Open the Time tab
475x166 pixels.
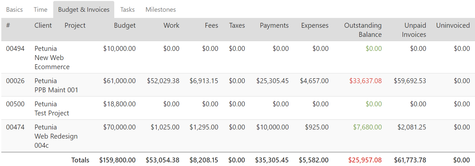(40, 9)
